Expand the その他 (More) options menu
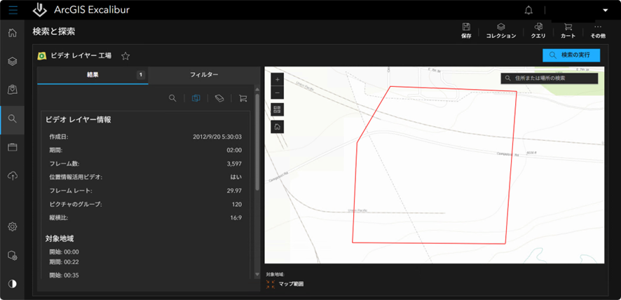This screenshot has height=300, width=621. click(598, 31)
